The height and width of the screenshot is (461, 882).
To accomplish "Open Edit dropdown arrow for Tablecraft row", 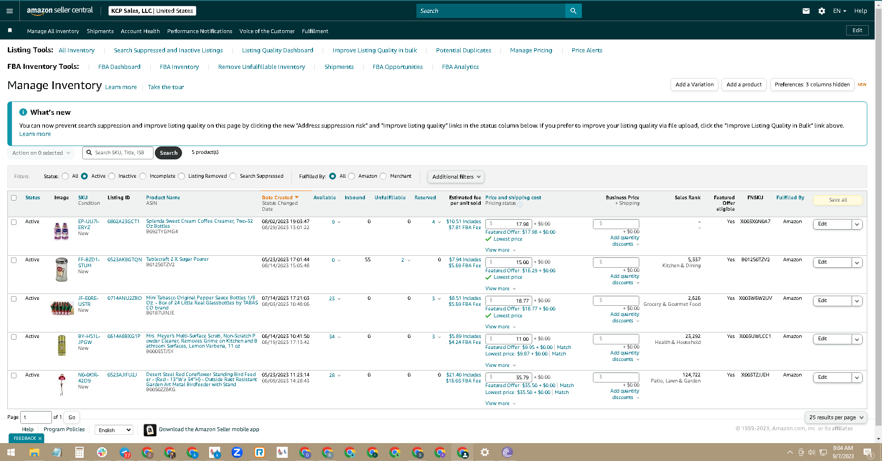I will [x=857, y=263].
